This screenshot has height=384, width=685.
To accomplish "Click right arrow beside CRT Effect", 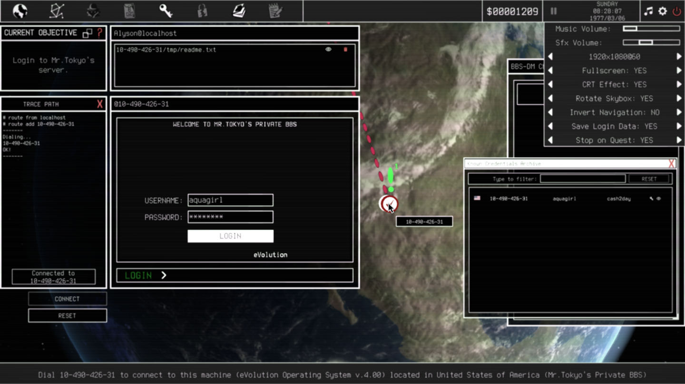I will [x=679, y=85].
